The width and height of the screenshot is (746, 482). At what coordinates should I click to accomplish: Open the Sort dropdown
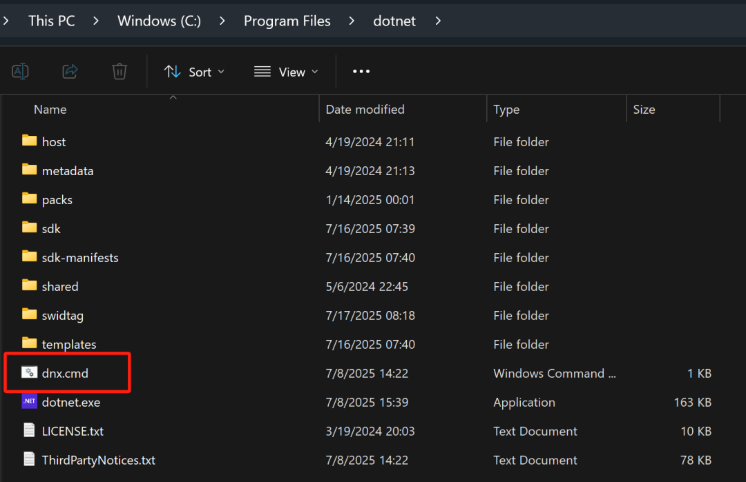click(195, 71)
